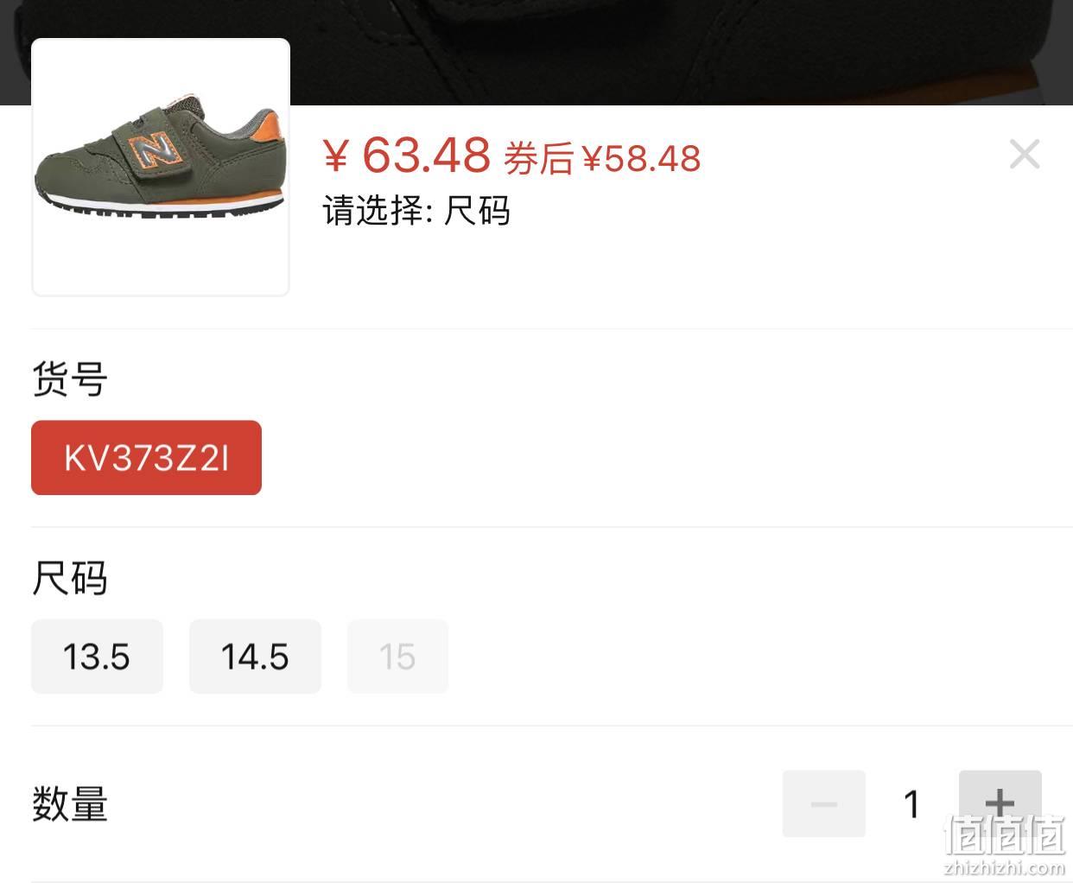Viewport: 1073px width, 883px height.
Task: Select item number KV373Z2I
Action: tap(146, 457)
